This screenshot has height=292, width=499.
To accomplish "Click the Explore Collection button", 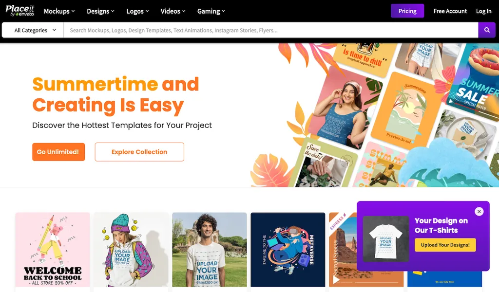I will click(x=139, y=152).
